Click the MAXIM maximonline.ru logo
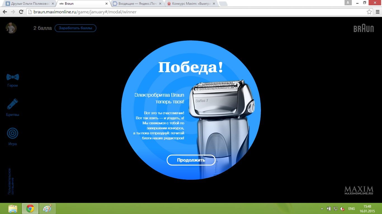This screenshot has width=382, height=214. click(359, 190)
